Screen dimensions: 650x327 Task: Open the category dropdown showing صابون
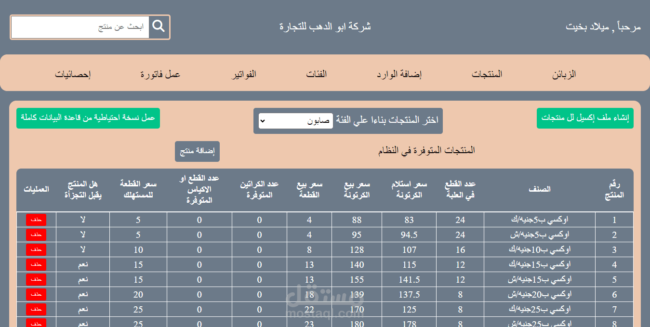[x=296, y=121]
